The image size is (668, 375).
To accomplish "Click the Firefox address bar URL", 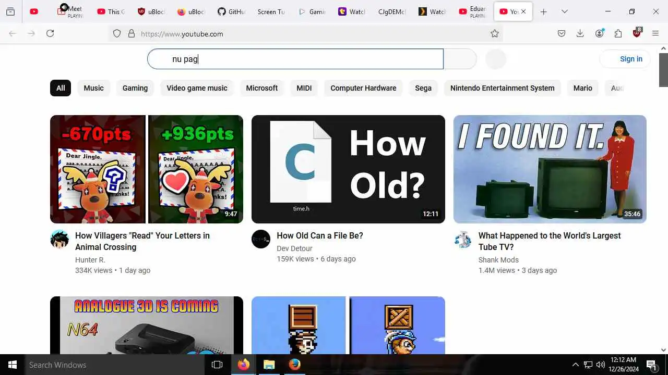I will pyautogui.click(x=182, y=34).
